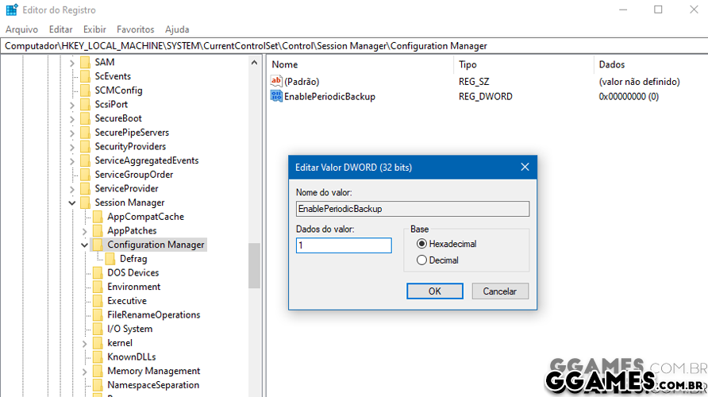Click the Configuration Manager folder icon
The image size is (708, 397).
point(98,245)
